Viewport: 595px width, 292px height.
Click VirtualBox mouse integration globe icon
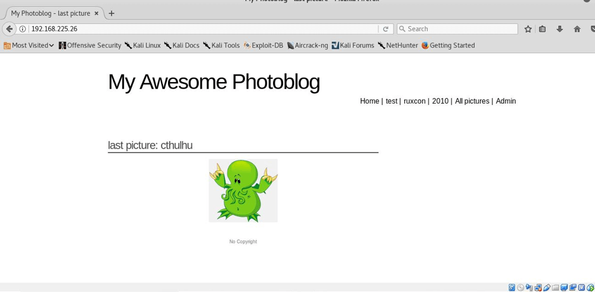coord(591,288)
